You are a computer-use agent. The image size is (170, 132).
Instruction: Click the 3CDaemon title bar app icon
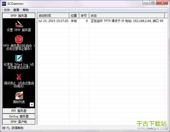tap(4, 3)
